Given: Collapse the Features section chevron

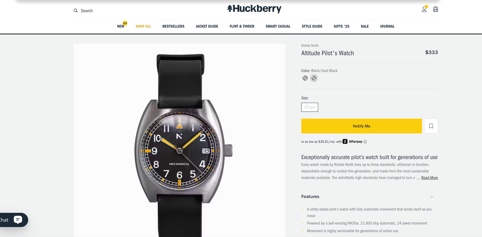Looking at the screenshot, I should [x=431, y=197].
